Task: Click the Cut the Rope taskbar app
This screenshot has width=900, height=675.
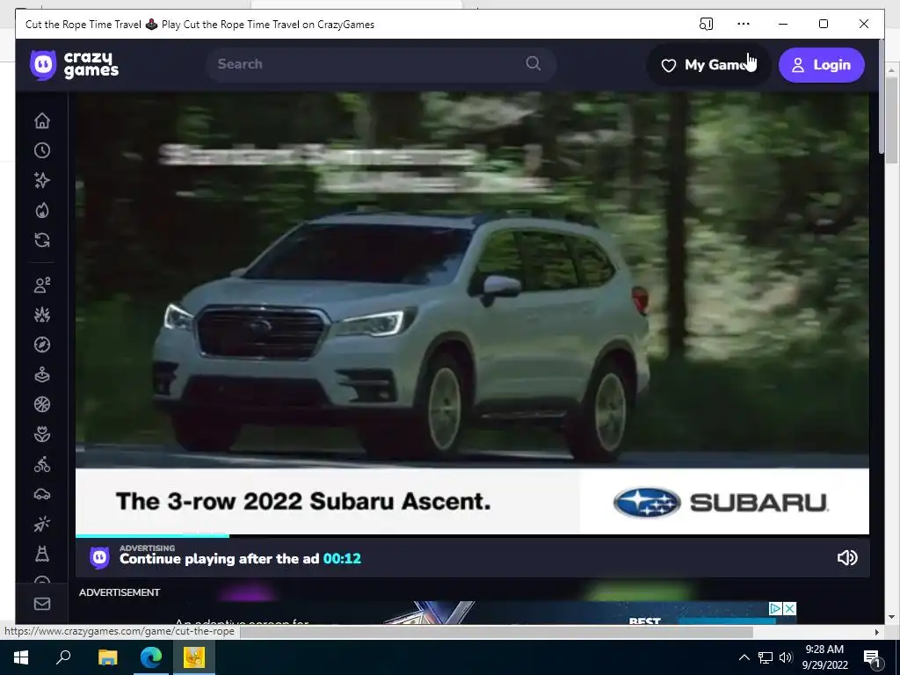Action: (x=194, y=657)
